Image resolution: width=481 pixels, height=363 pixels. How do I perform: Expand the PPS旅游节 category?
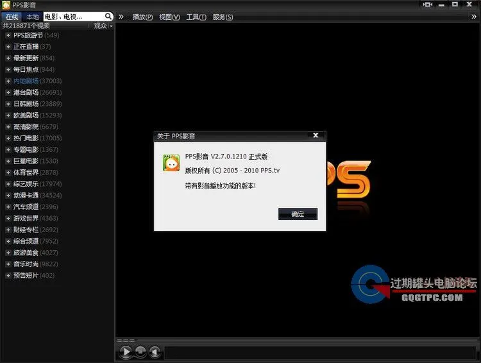[x=8, y=35]
